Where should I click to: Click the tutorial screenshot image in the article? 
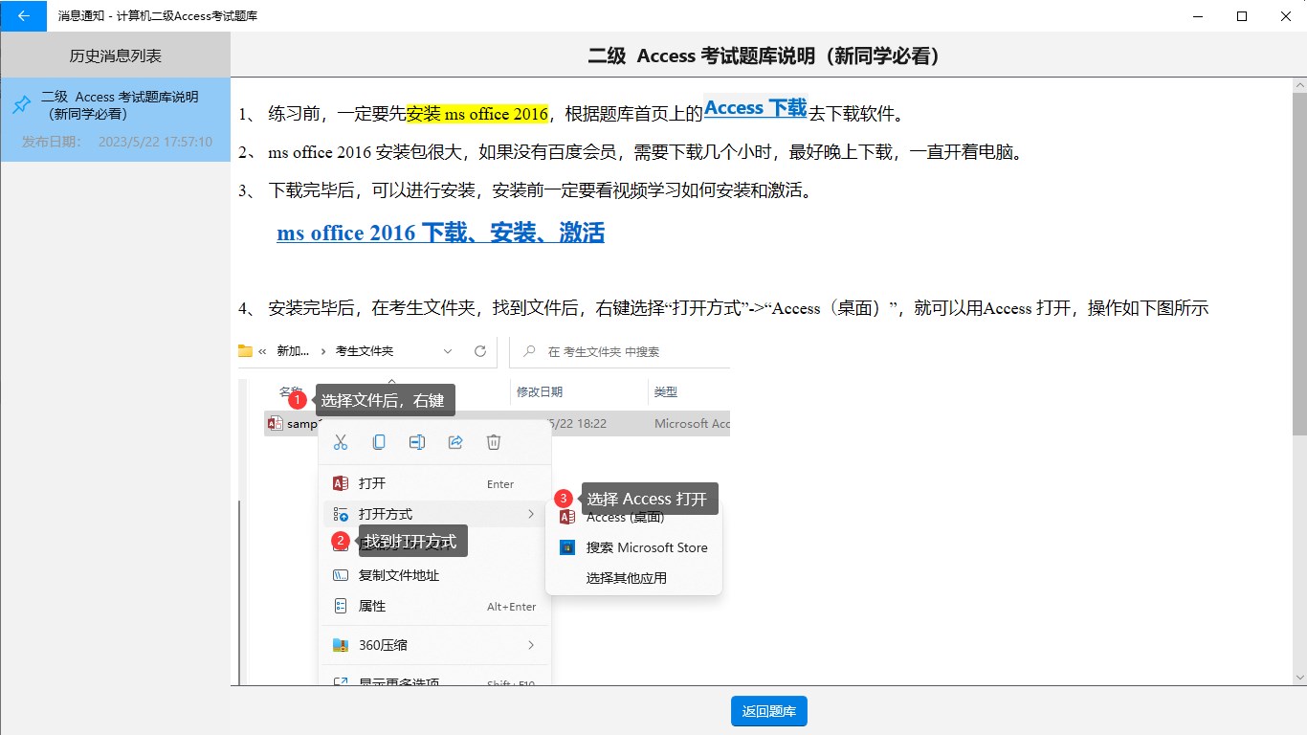tap(484, 510)
